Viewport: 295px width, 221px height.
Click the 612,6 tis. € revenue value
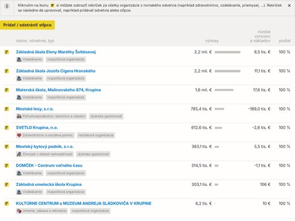point(201,127)
